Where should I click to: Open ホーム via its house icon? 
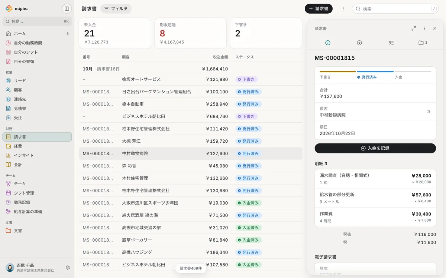(x=9, y=34)
